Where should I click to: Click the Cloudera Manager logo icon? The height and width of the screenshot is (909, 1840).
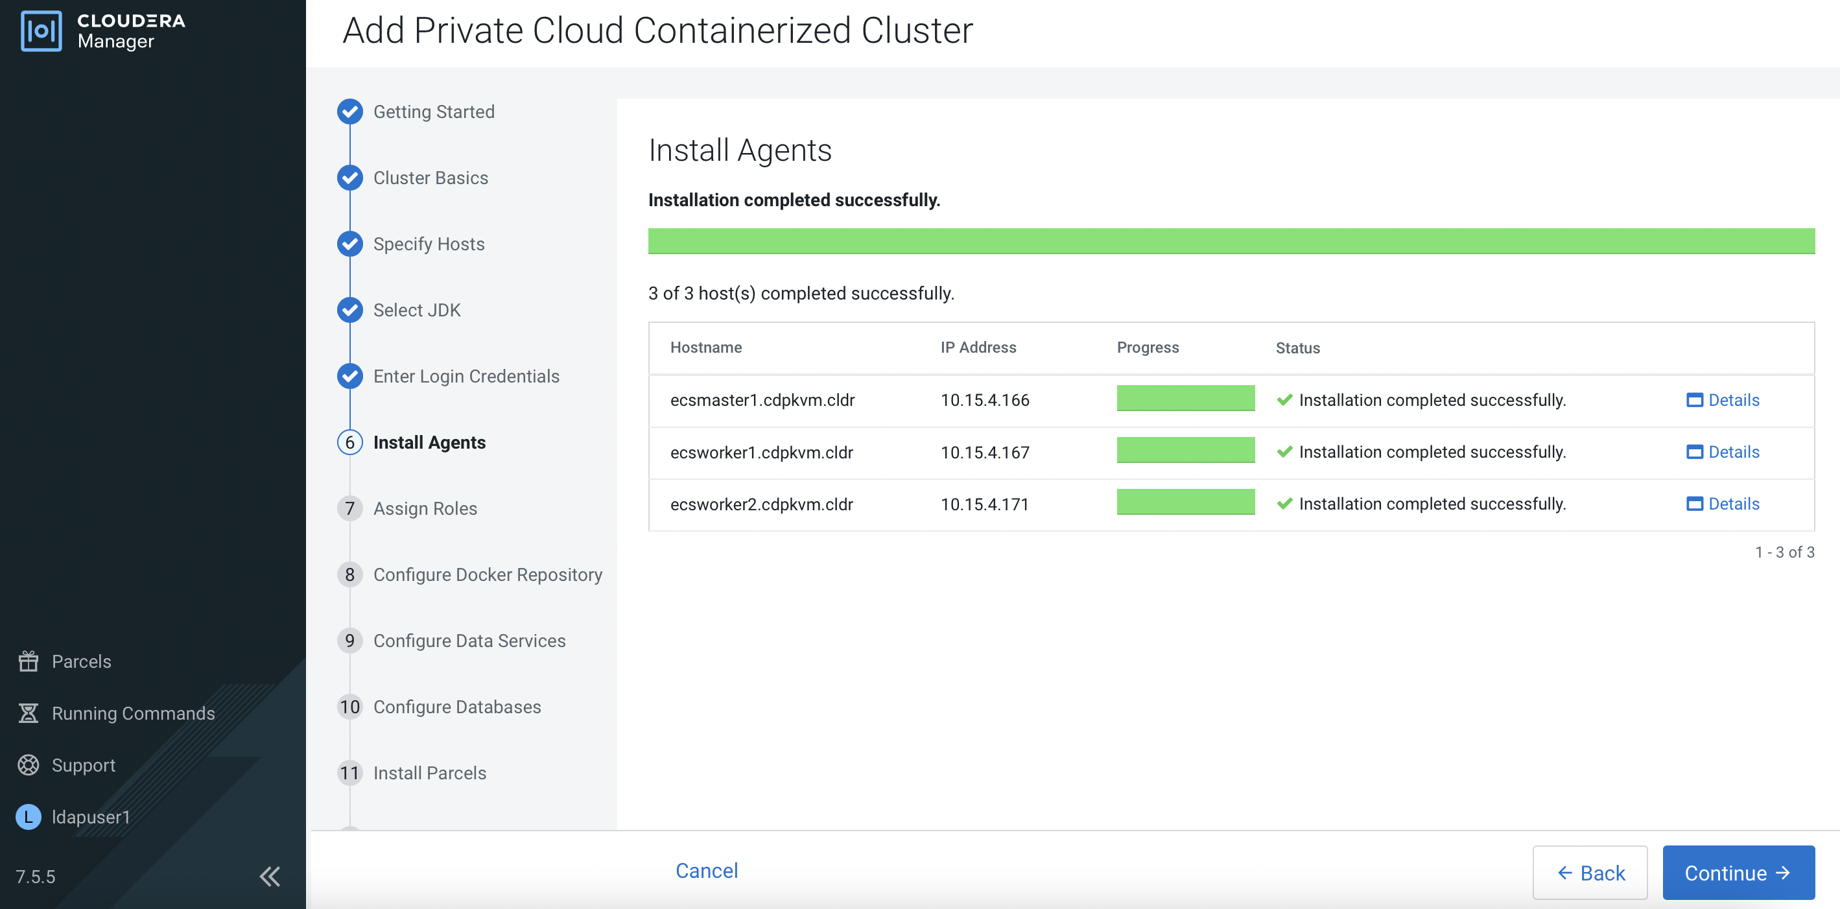(x=41, y=30)
